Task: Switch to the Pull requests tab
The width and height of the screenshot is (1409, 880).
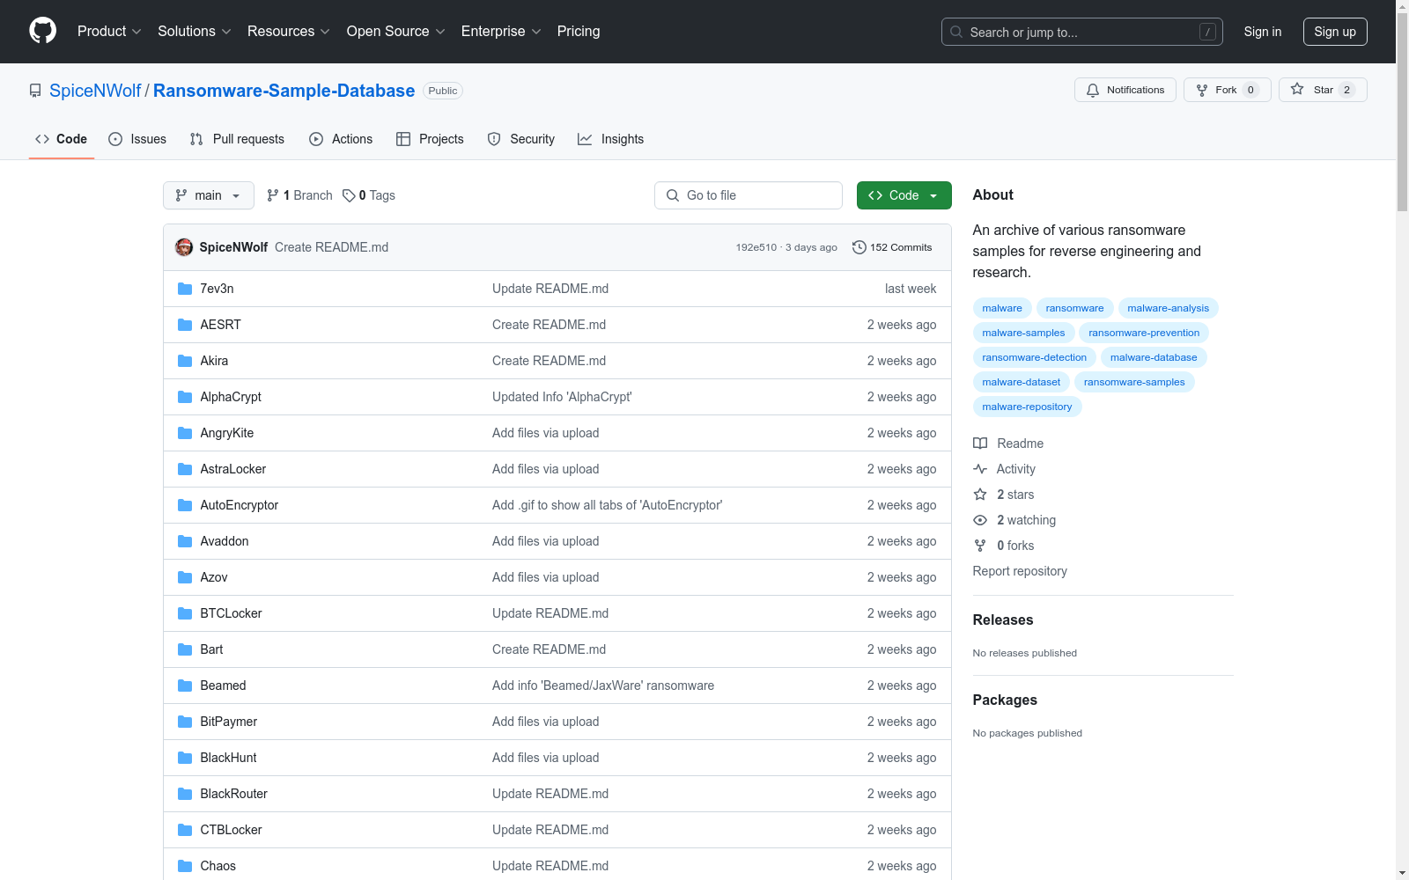Action: pos(237,139)
